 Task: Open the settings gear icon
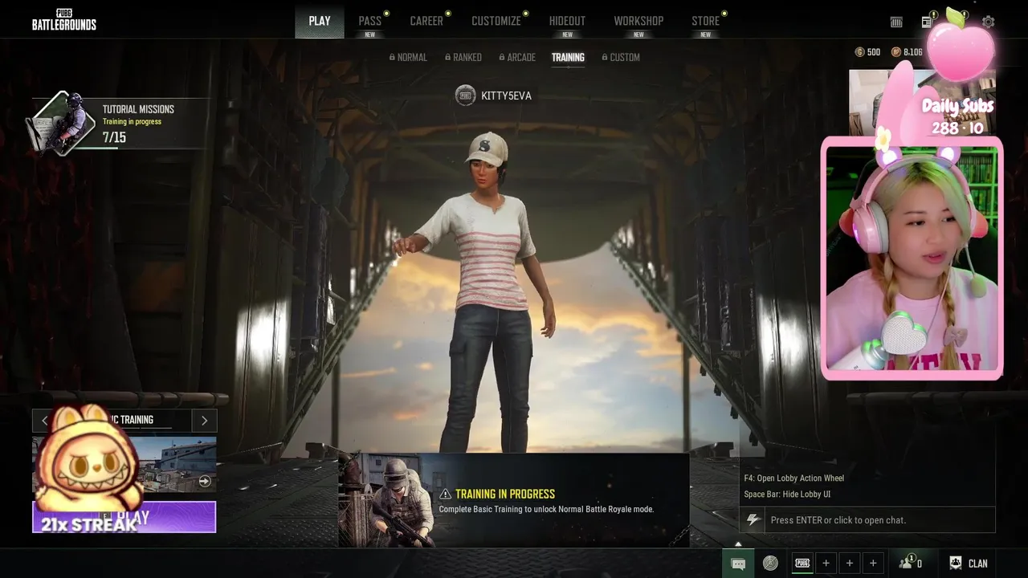[989, 22]
